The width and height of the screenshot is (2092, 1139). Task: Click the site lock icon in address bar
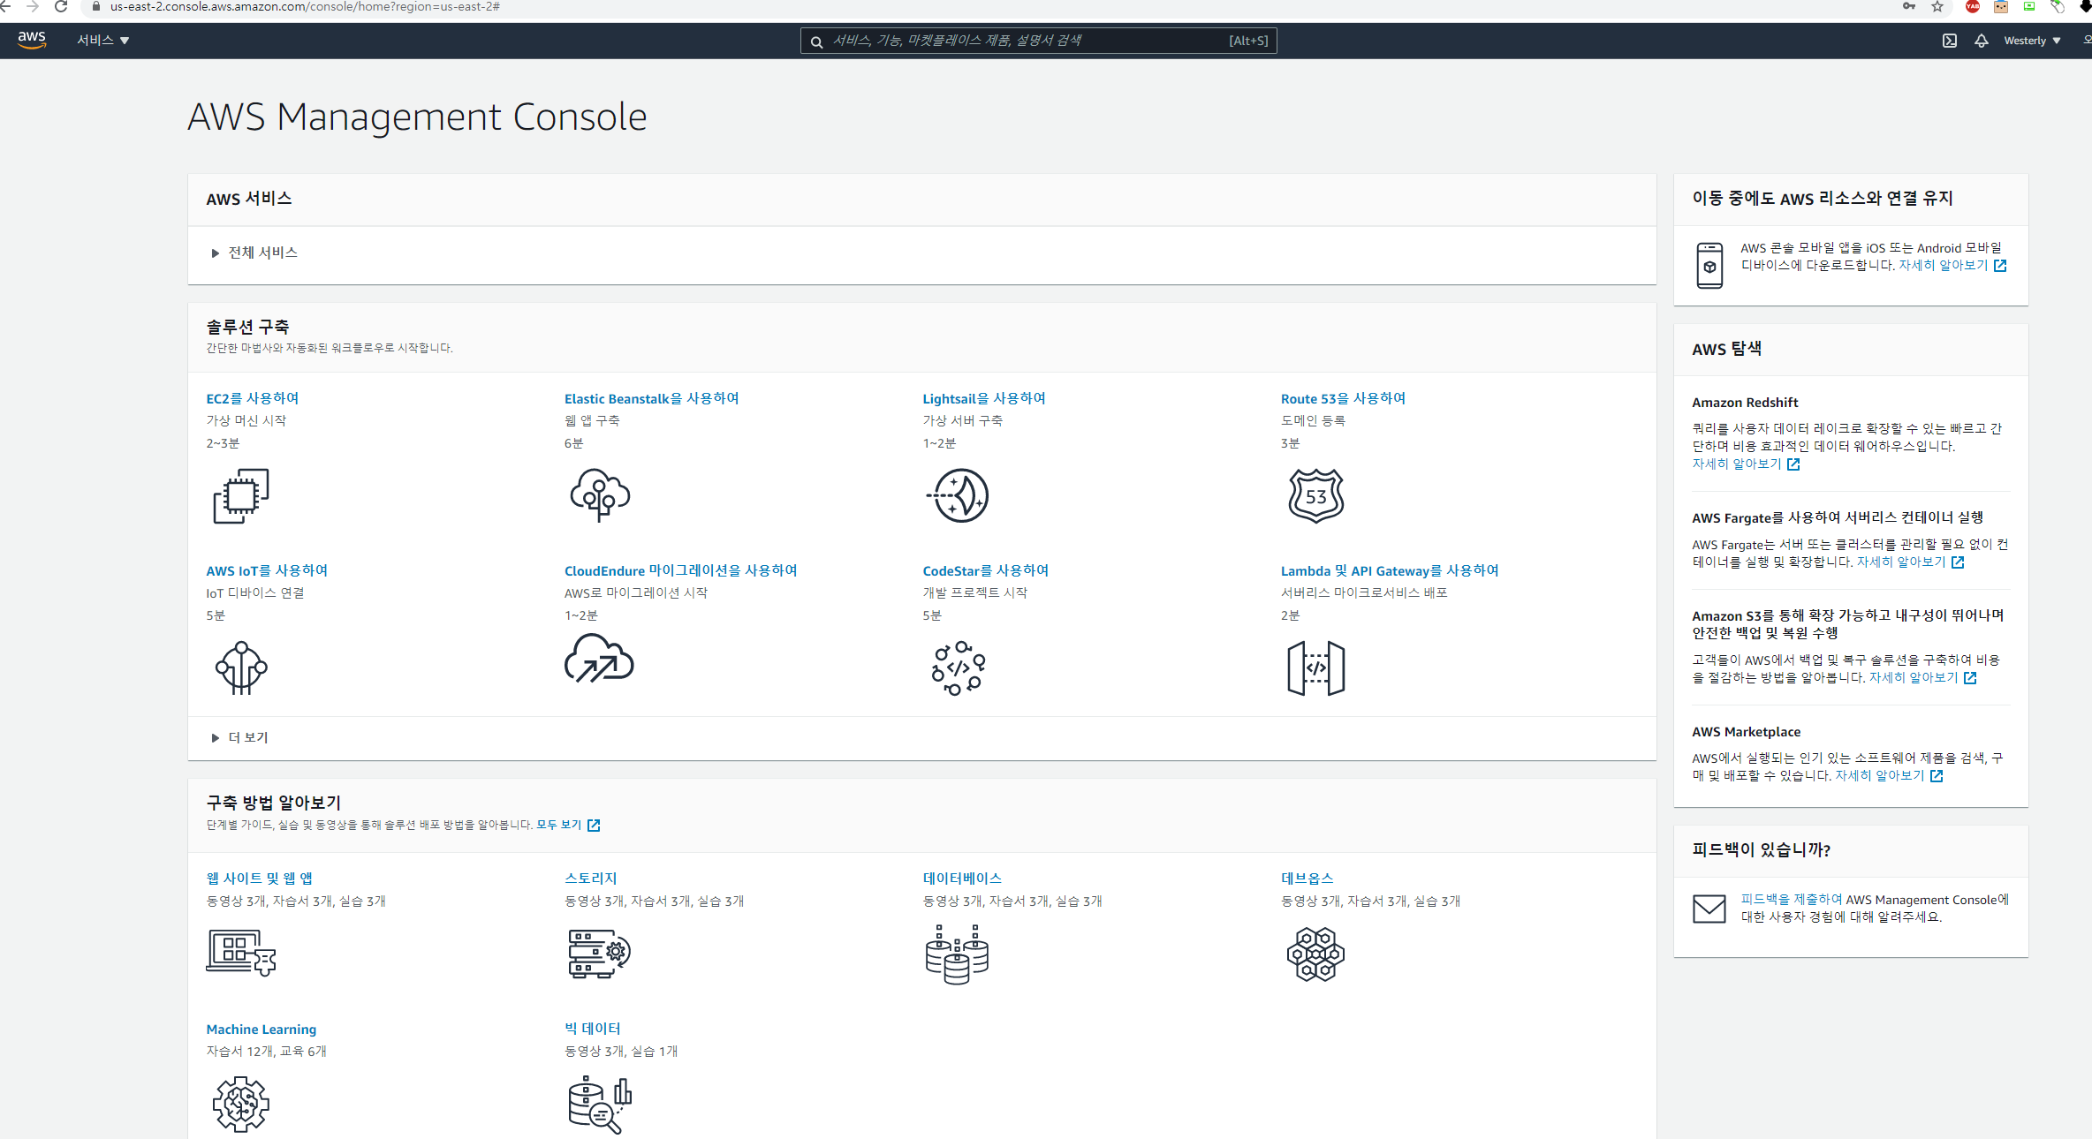click(x=96, y=6)
